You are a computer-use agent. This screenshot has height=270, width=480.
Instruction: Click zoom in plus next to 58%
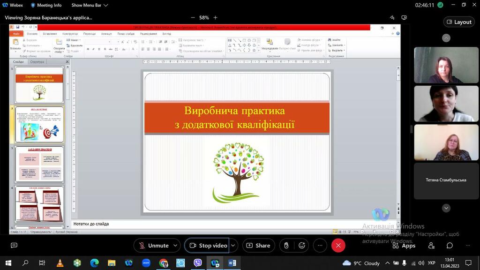pyautogui.click(x=216, y=18)
